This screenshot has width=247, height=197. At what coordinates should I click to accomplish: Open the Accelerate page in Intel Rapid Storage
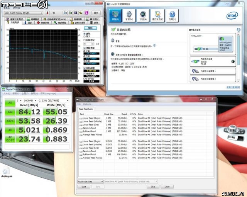143,15
